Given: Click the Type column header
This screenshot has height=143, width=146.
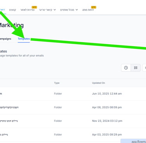Looking at the screenshot, I should [x=57, y=83].
